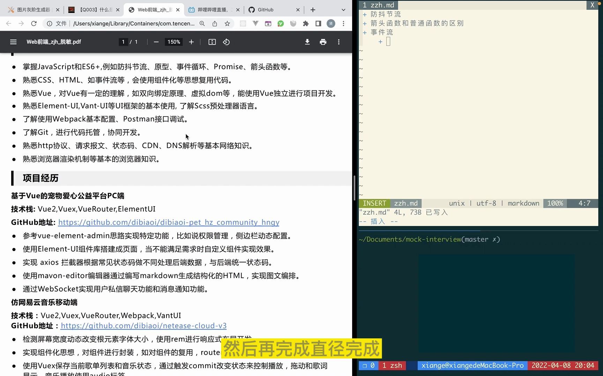Open the PDF viewer more actions menu

pos(338,42)
